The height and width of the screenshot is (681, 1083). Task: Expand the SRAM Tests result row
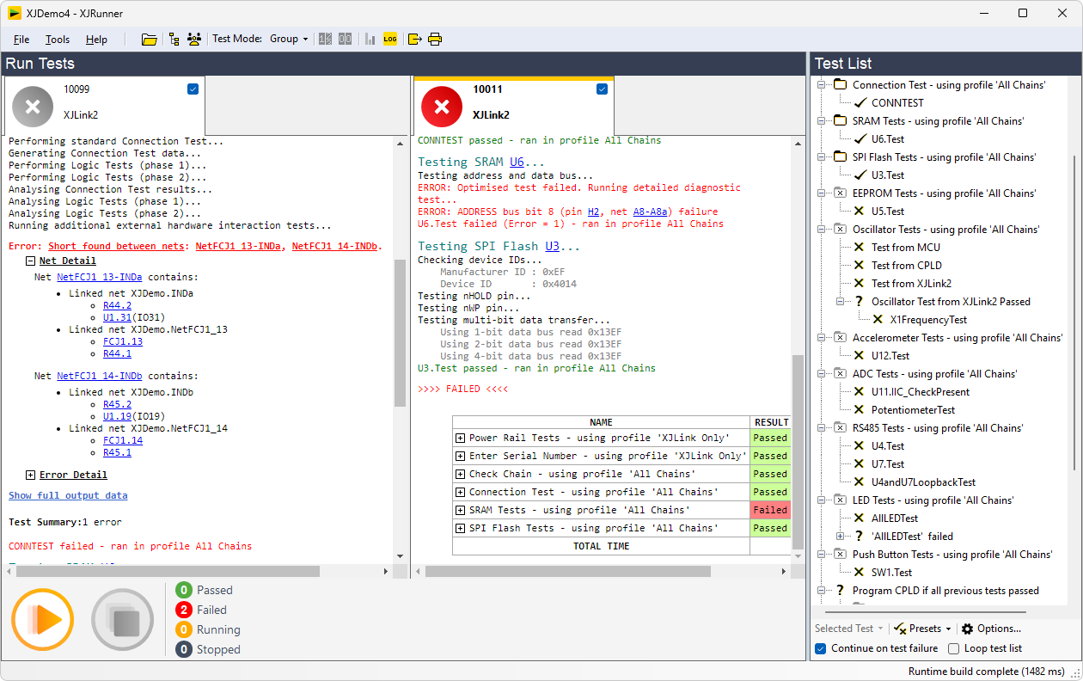coord(460,510)
